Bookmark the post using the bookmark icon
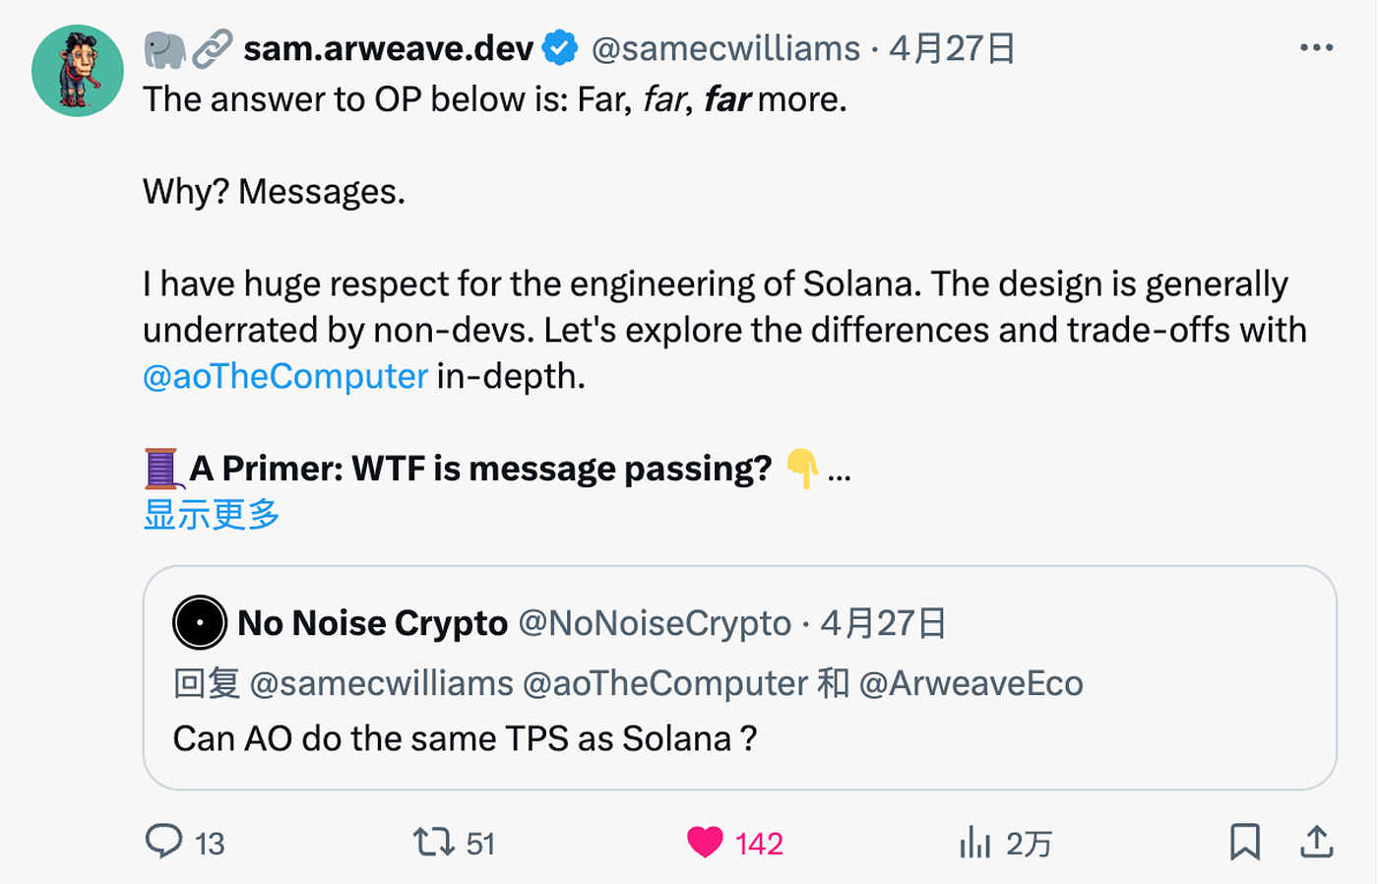The image size is (1378, 884). pyautogui.click(x=1245, y=843)
